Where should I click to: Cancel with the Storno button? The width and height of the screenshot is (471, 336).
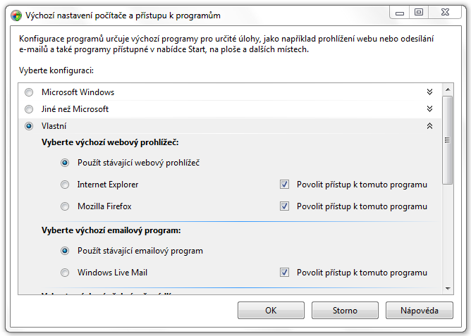coord(345,310)
